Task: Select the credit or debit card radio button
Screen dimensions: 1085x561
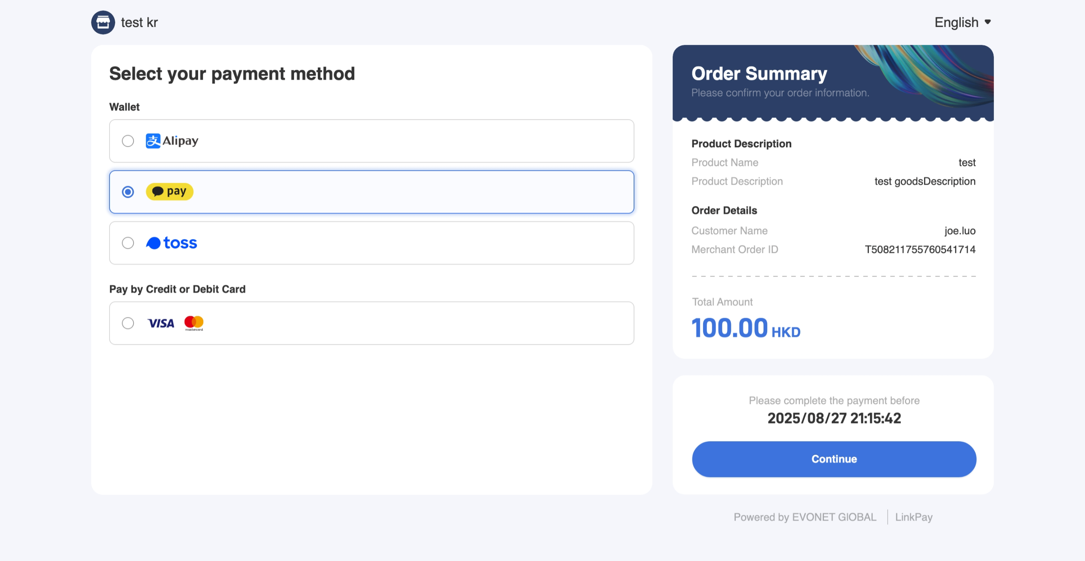Action: [x=128, y=324]
